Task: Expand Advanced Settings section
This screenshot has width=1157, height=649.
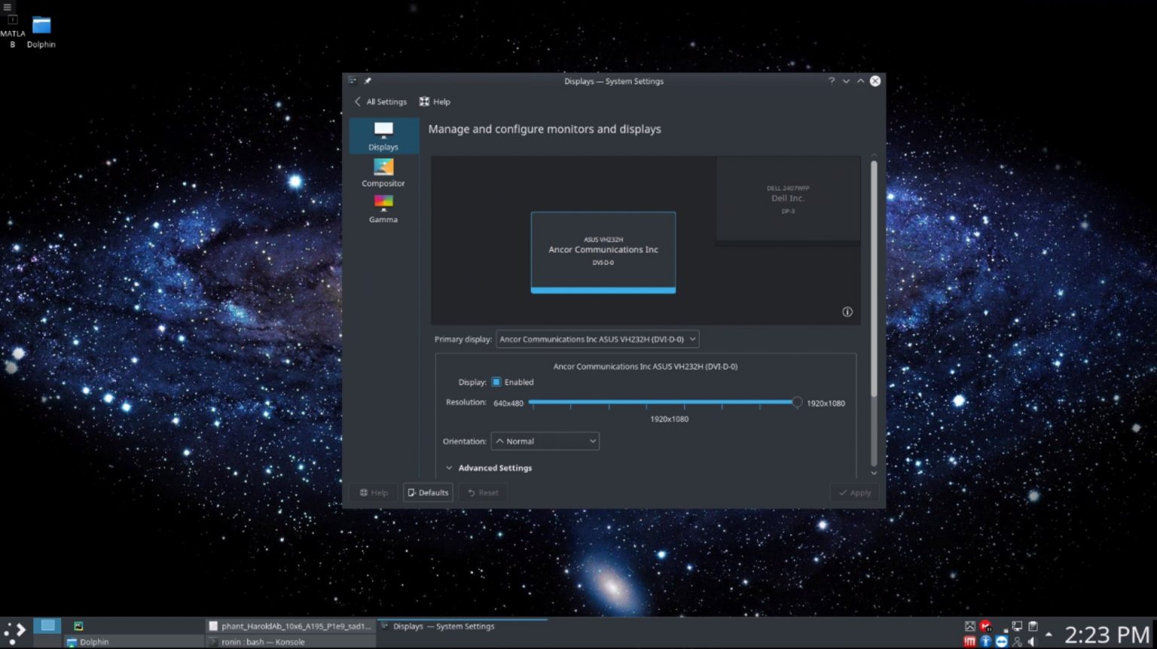Action: tap(490, 468)
